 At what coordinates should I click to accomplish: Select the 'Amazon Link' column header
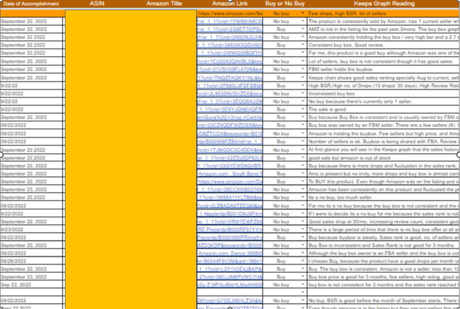[x=230, y=4]
